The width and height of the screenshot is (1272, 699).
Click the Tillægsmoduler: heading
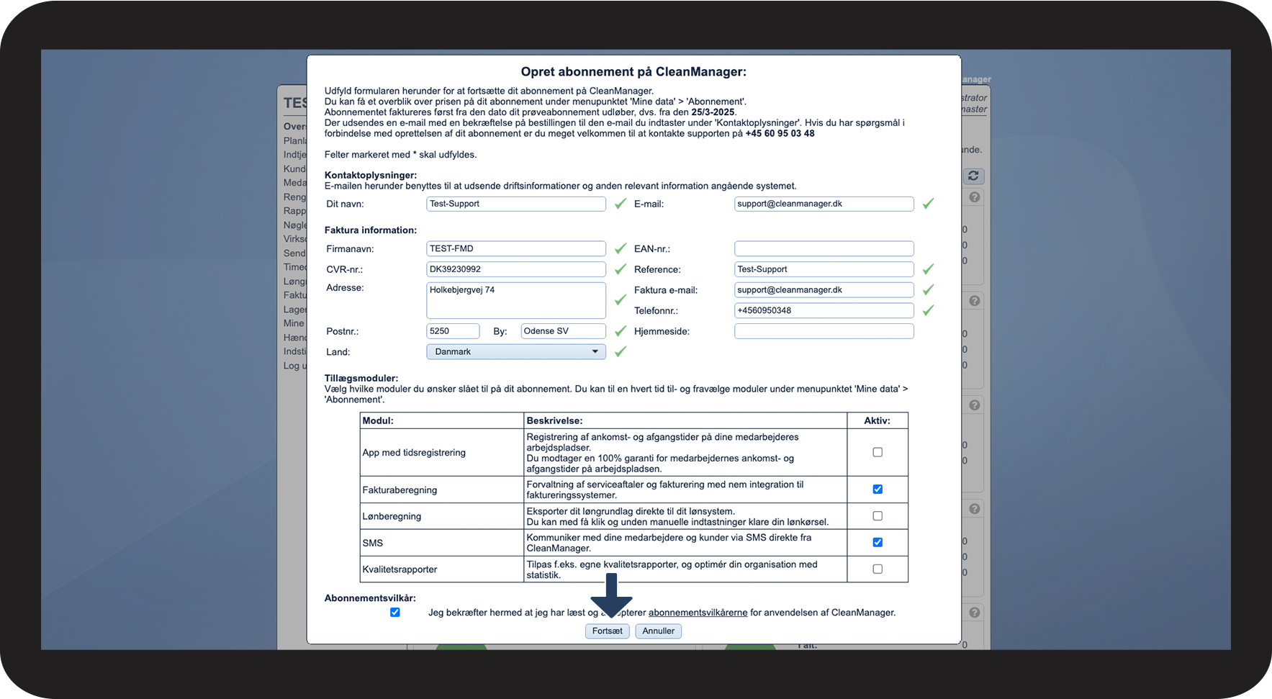pos(361,378)
